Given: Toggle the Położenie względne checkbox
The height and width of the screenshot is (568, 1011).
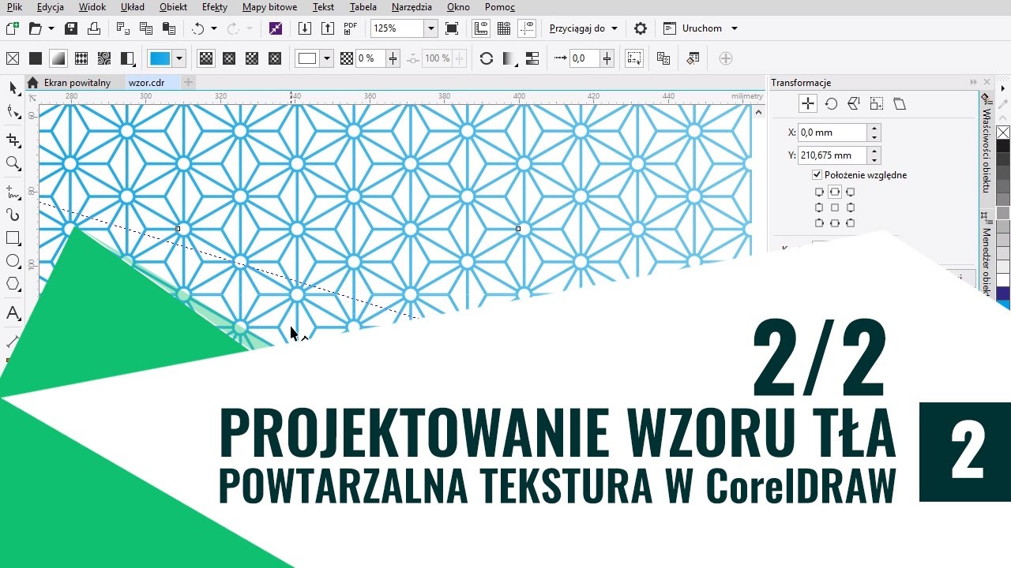Looking at the screenshot, I should click(x=817, y=175).
